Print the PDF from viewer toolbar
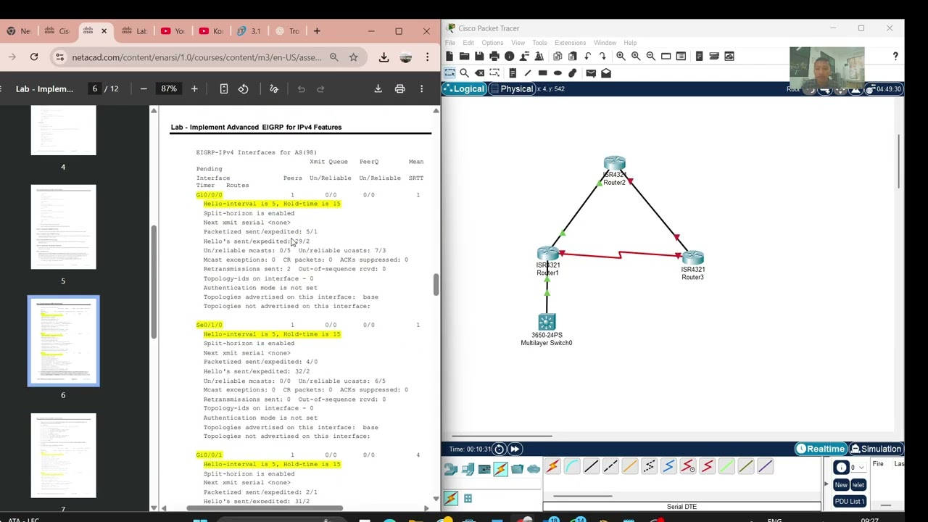Viewport: 928px width, 522px height. 399,88
